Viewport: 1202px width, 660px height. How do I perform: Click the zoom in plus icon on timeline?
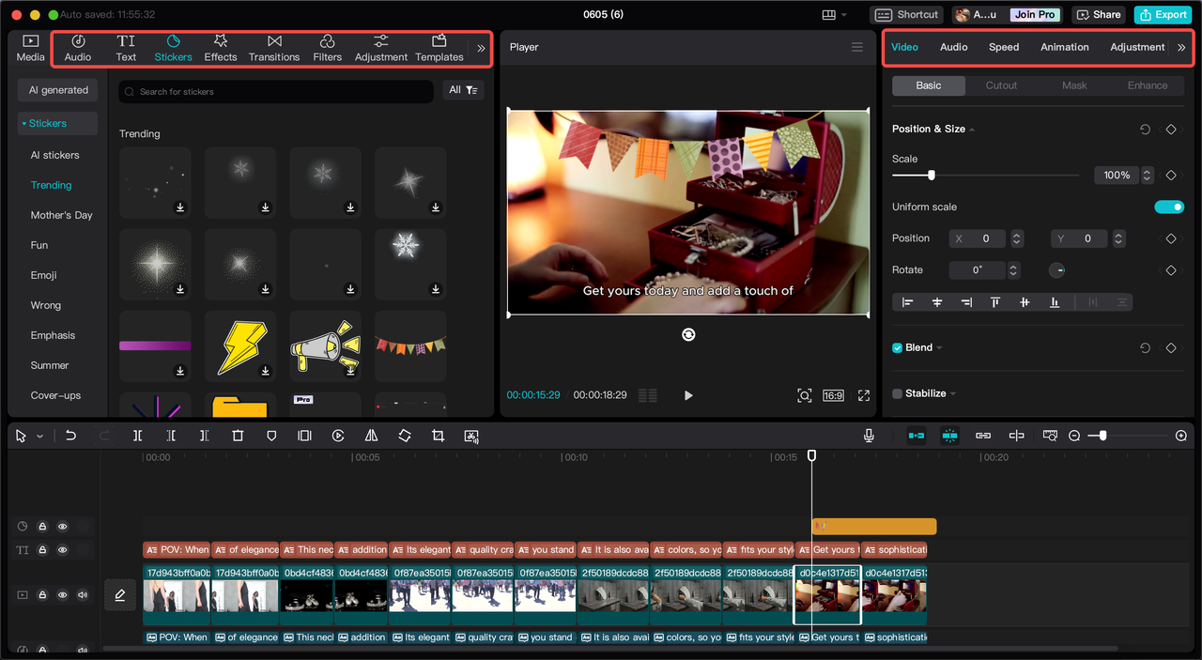1181,436
